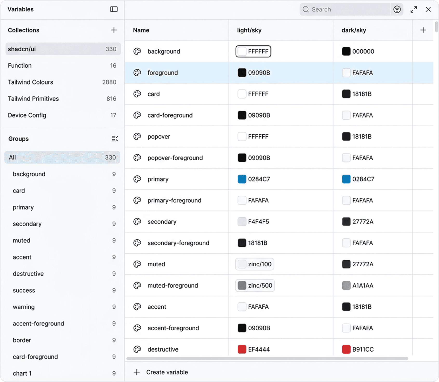The width and height of the screenshot is (439, 382).
Task: Select the accent-foreground group in sidebar
Action: (62, 324)
